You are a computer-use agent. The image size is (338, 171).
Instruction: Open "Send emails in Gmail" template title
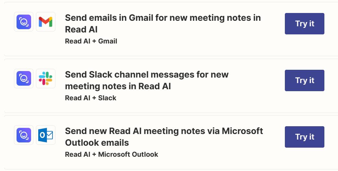click(163, 18)
